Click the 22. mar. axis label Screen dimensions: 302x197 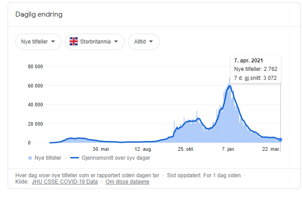pyautogui.click(x=271, y=149)
